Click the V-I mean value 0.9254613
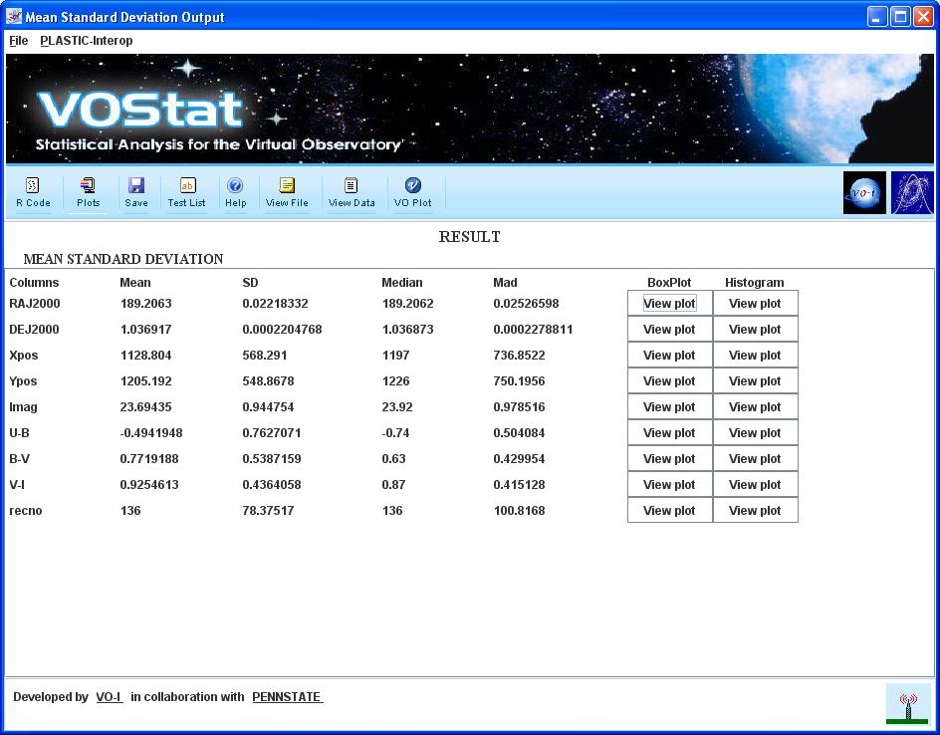The image size is (940, 735). tap(149, 484)
